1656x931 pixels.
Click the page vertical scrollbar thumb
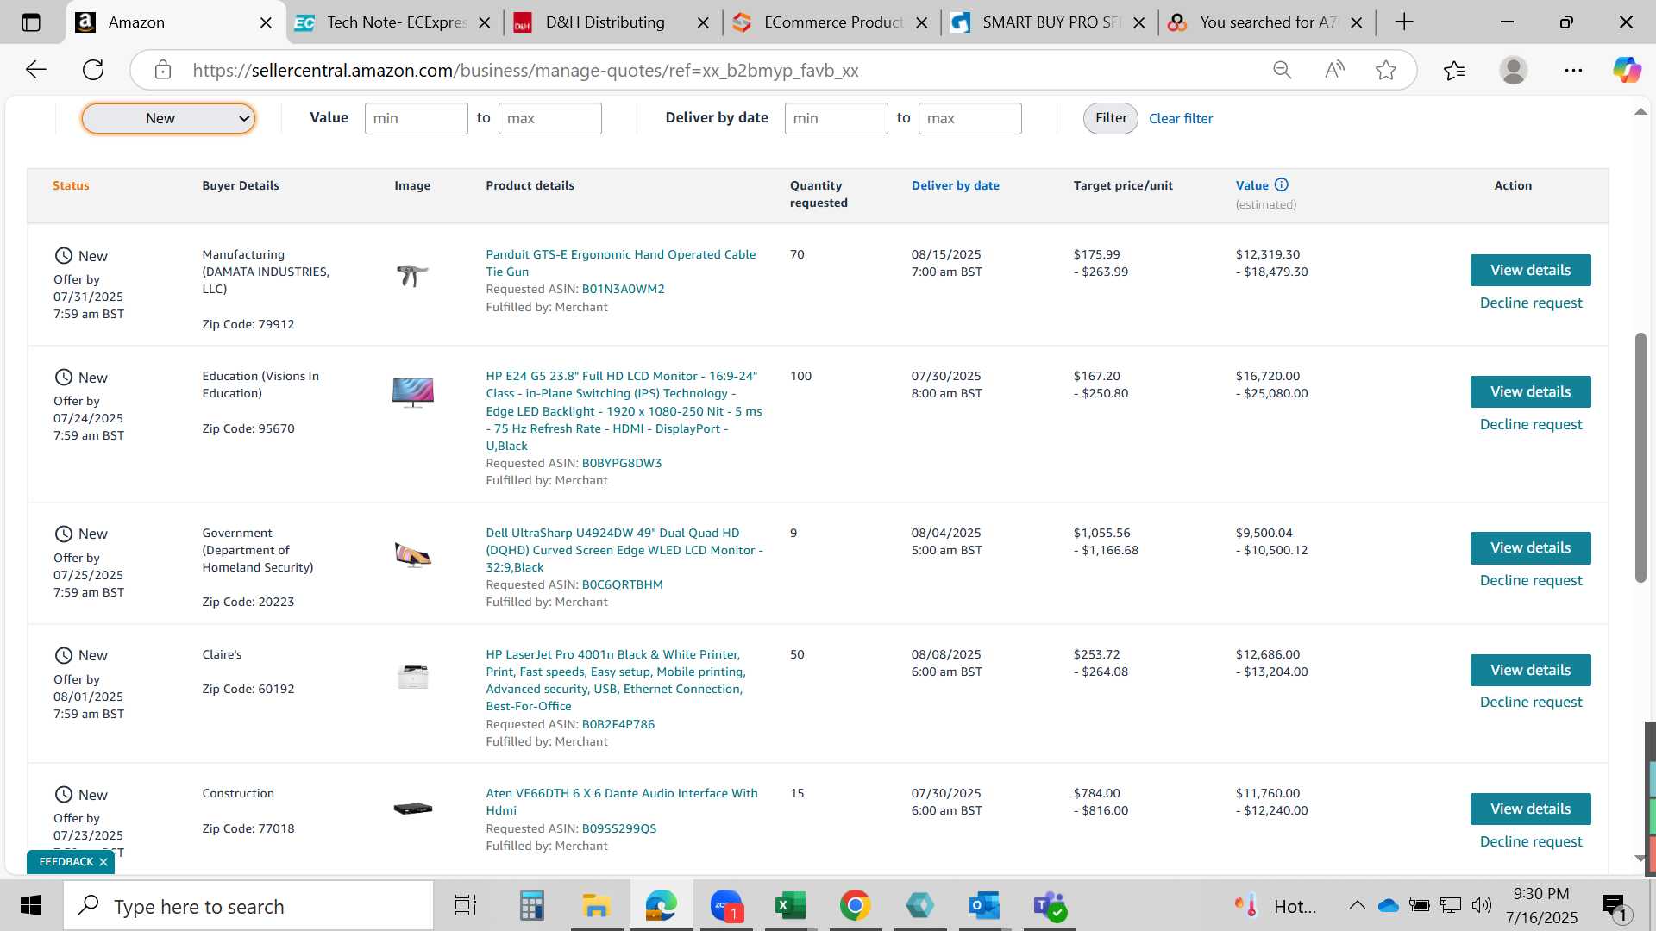[x=1640, y=457]
